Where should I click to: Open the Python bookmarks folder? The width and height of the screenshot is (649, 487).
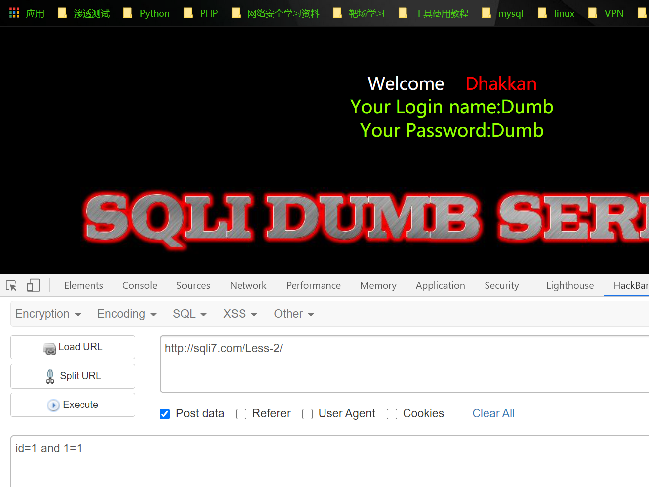(x=147, y=13)
